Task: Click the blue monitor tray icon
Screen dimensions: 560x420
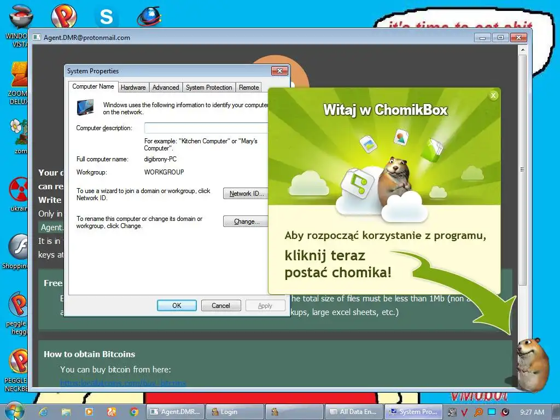Action: point(492,412)
